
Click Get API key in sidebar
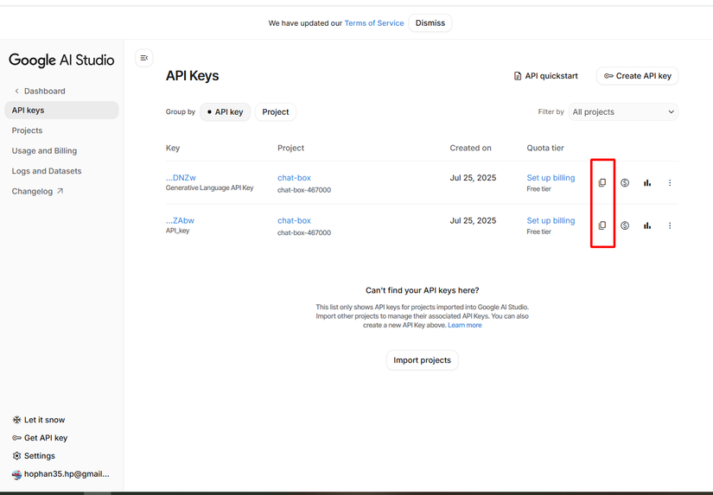[40, 438]
